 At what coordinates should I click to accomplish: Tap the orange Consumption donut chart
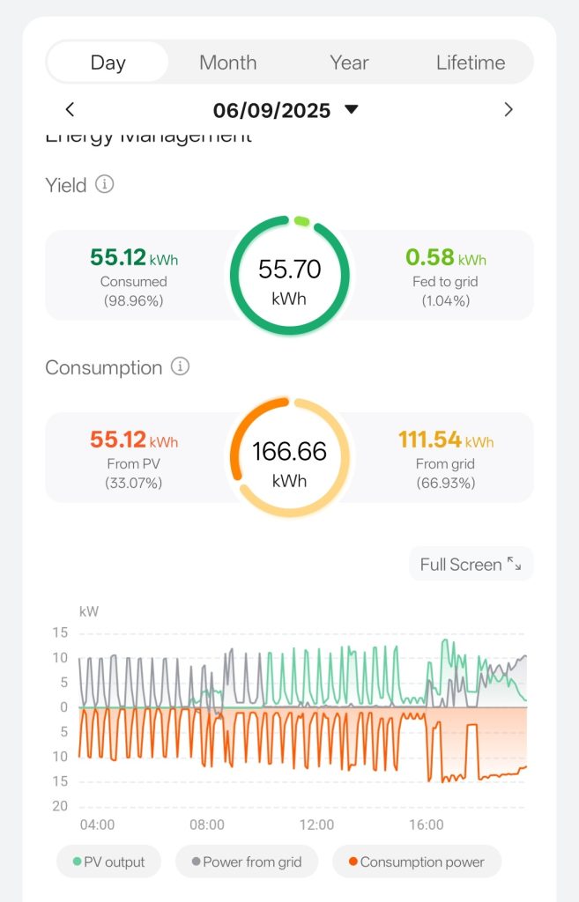(x=289, y=458)
